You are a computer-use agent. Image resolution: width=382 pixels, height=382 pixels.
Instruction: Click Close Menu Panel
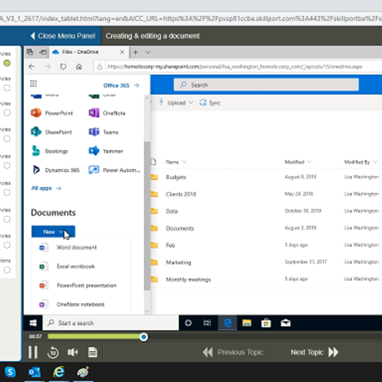click(63, 36)
